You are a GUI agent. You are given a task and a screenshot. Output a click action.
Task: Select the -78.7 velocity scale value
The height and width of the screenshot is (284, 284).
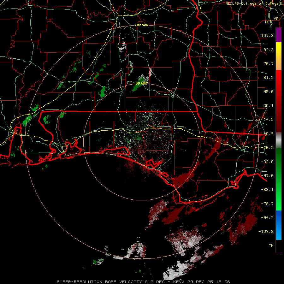[x=267, y=204]
